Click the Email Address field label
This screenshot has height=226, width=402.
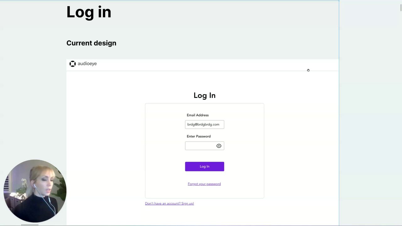(198, 115)
